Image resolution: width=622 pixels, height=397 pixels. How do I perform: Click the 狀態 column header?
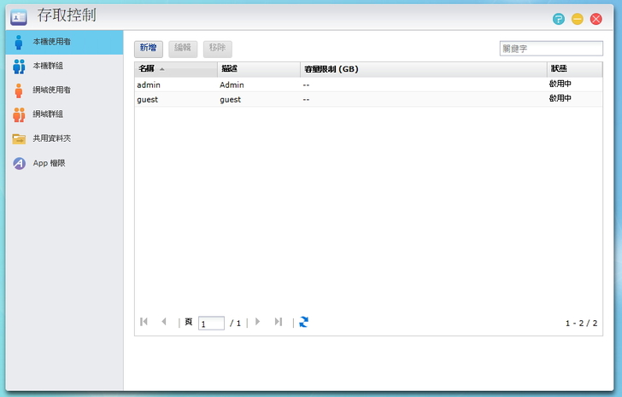pyautogui.click(x=574, y=69)
